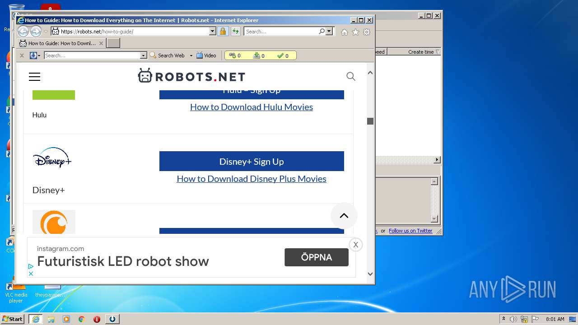
Task: Open the address bar URL dropdown
Action: pyautogui.click(x=212, y=31)
